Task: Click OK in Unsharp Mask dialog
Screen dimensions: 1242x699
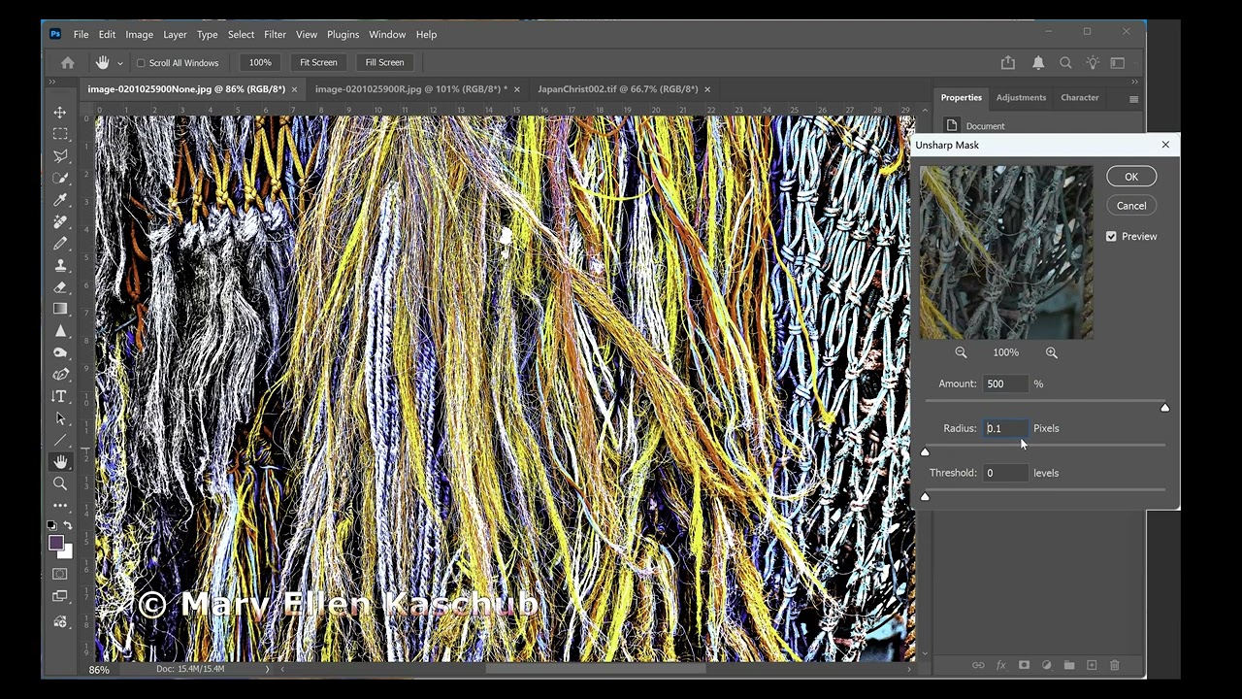Action: (1131, 177)
